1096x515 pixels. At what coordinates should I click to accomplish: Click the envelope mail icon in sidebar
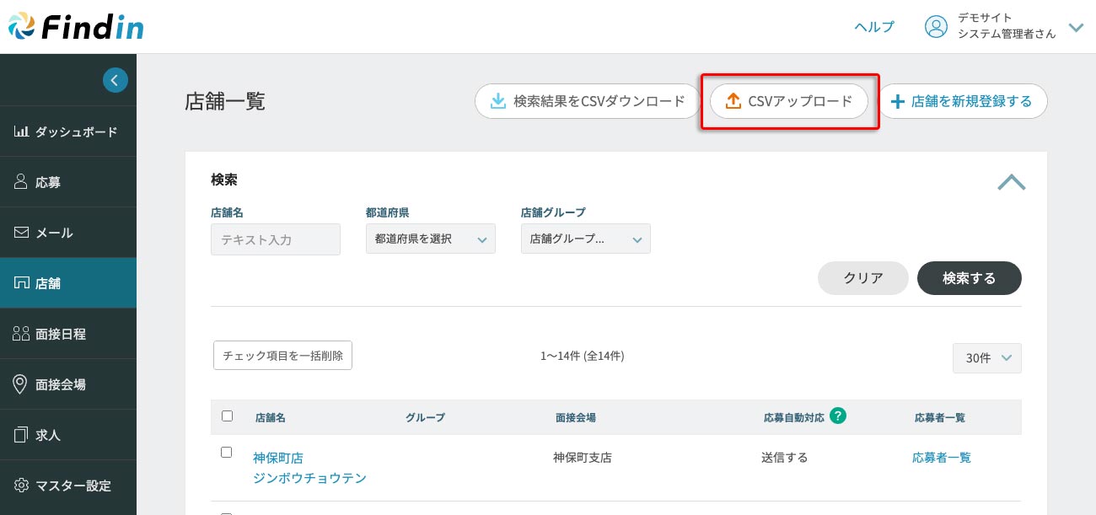[22, 233]
